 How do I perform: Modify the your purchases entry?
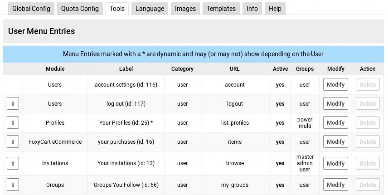click(x=336, y=142)
